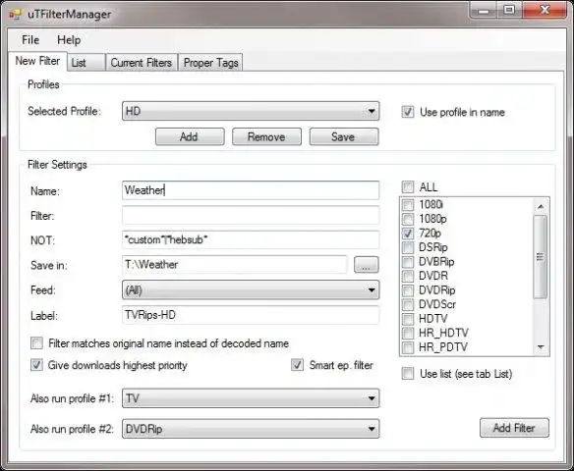The width and height of the screenshot is (574, 471).
Task: Click the Save in path field
Action: click(x=234, y=265)
